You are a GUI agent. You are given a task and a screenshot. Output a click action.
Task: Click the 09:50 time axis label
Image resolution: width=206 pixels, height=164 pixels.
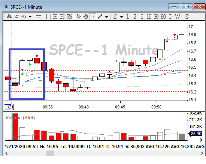[x=156, y=107]
